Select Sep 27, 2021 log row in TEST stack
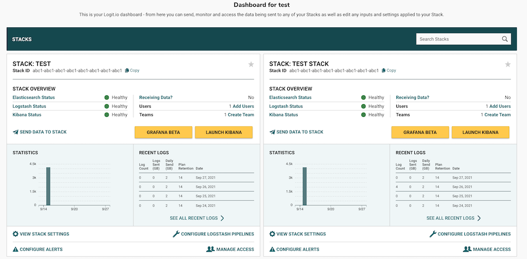527x259 pixels. click(197, 177)
